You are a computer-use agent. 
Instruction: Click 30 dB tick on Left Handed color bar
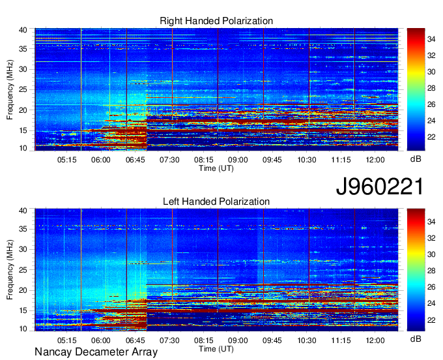(x=431, y=254)
